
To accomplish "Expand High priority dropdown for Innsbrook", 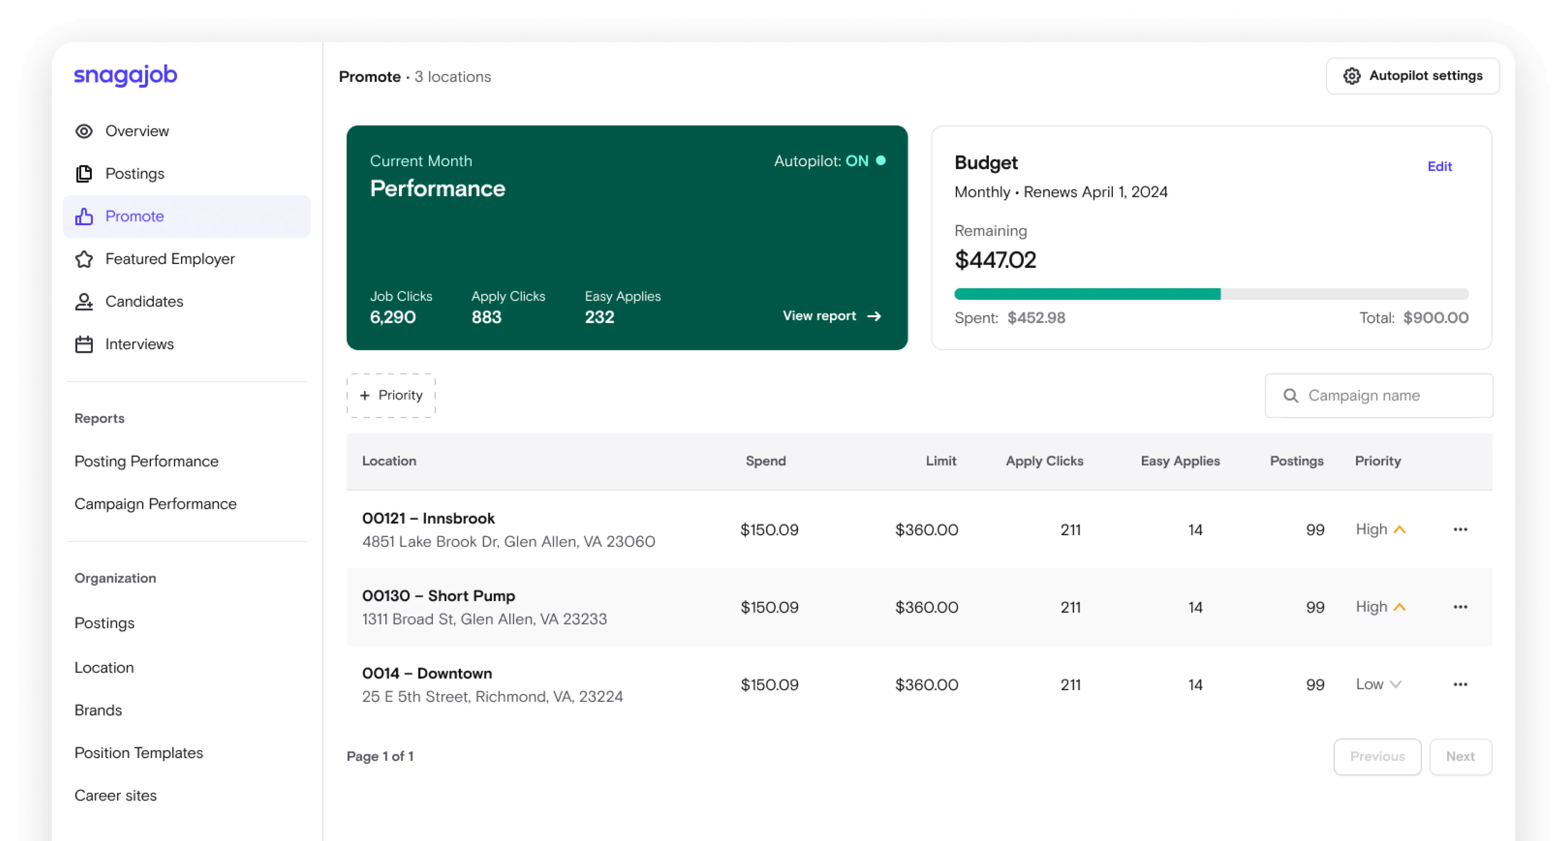I will (x=1380, y=529).
